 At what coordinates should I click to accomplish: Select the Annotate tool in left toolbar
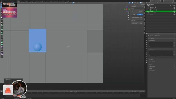[2, 22]
